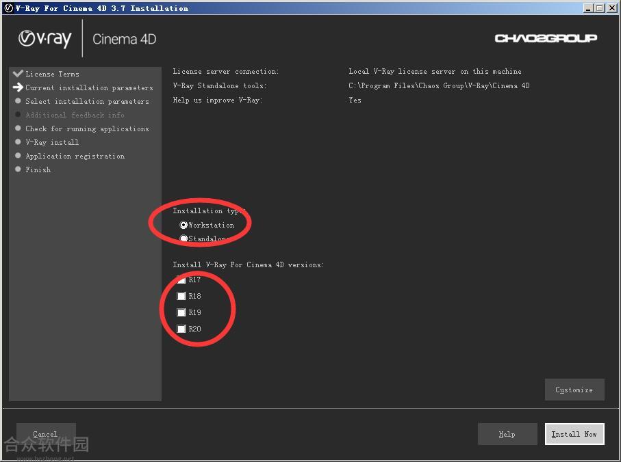Image resolution: width=621 pixels, height=462 pixels.
Task: Click the Additional feedback info step
Action: point(75,115)
